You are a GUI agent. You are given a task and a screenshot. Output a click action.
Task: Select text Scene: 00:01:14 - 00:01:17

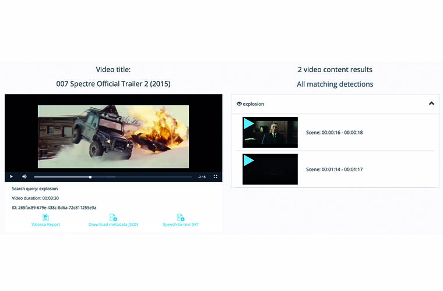point(335,169)
